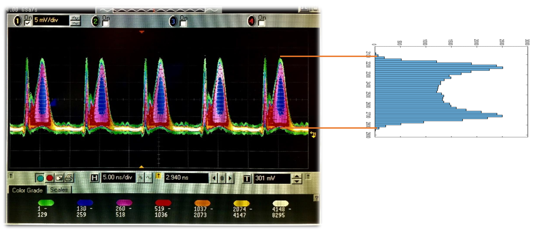Uncheck the channel 1 On checkbox
This screenshot has width=533, height=232.
(x=28, y=23)
